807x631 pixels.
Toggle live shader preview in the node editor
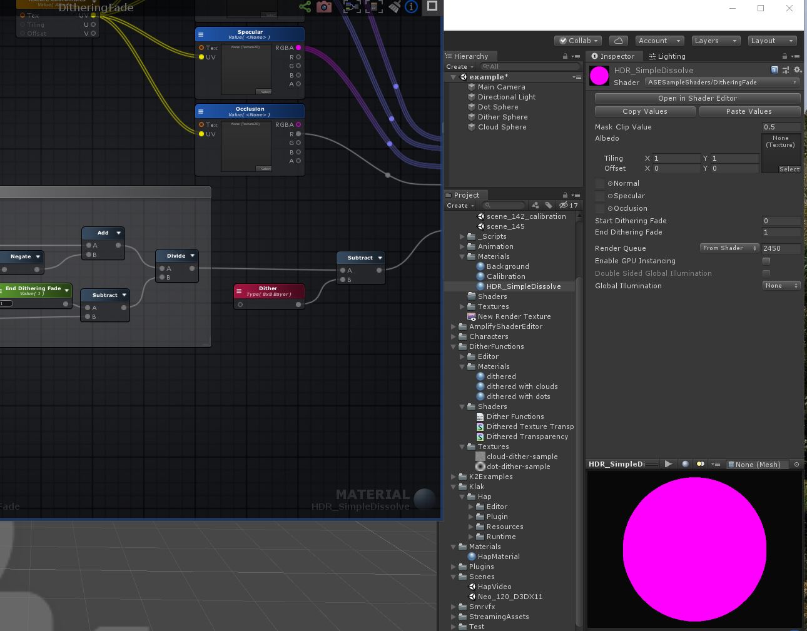tap(305, 7)
